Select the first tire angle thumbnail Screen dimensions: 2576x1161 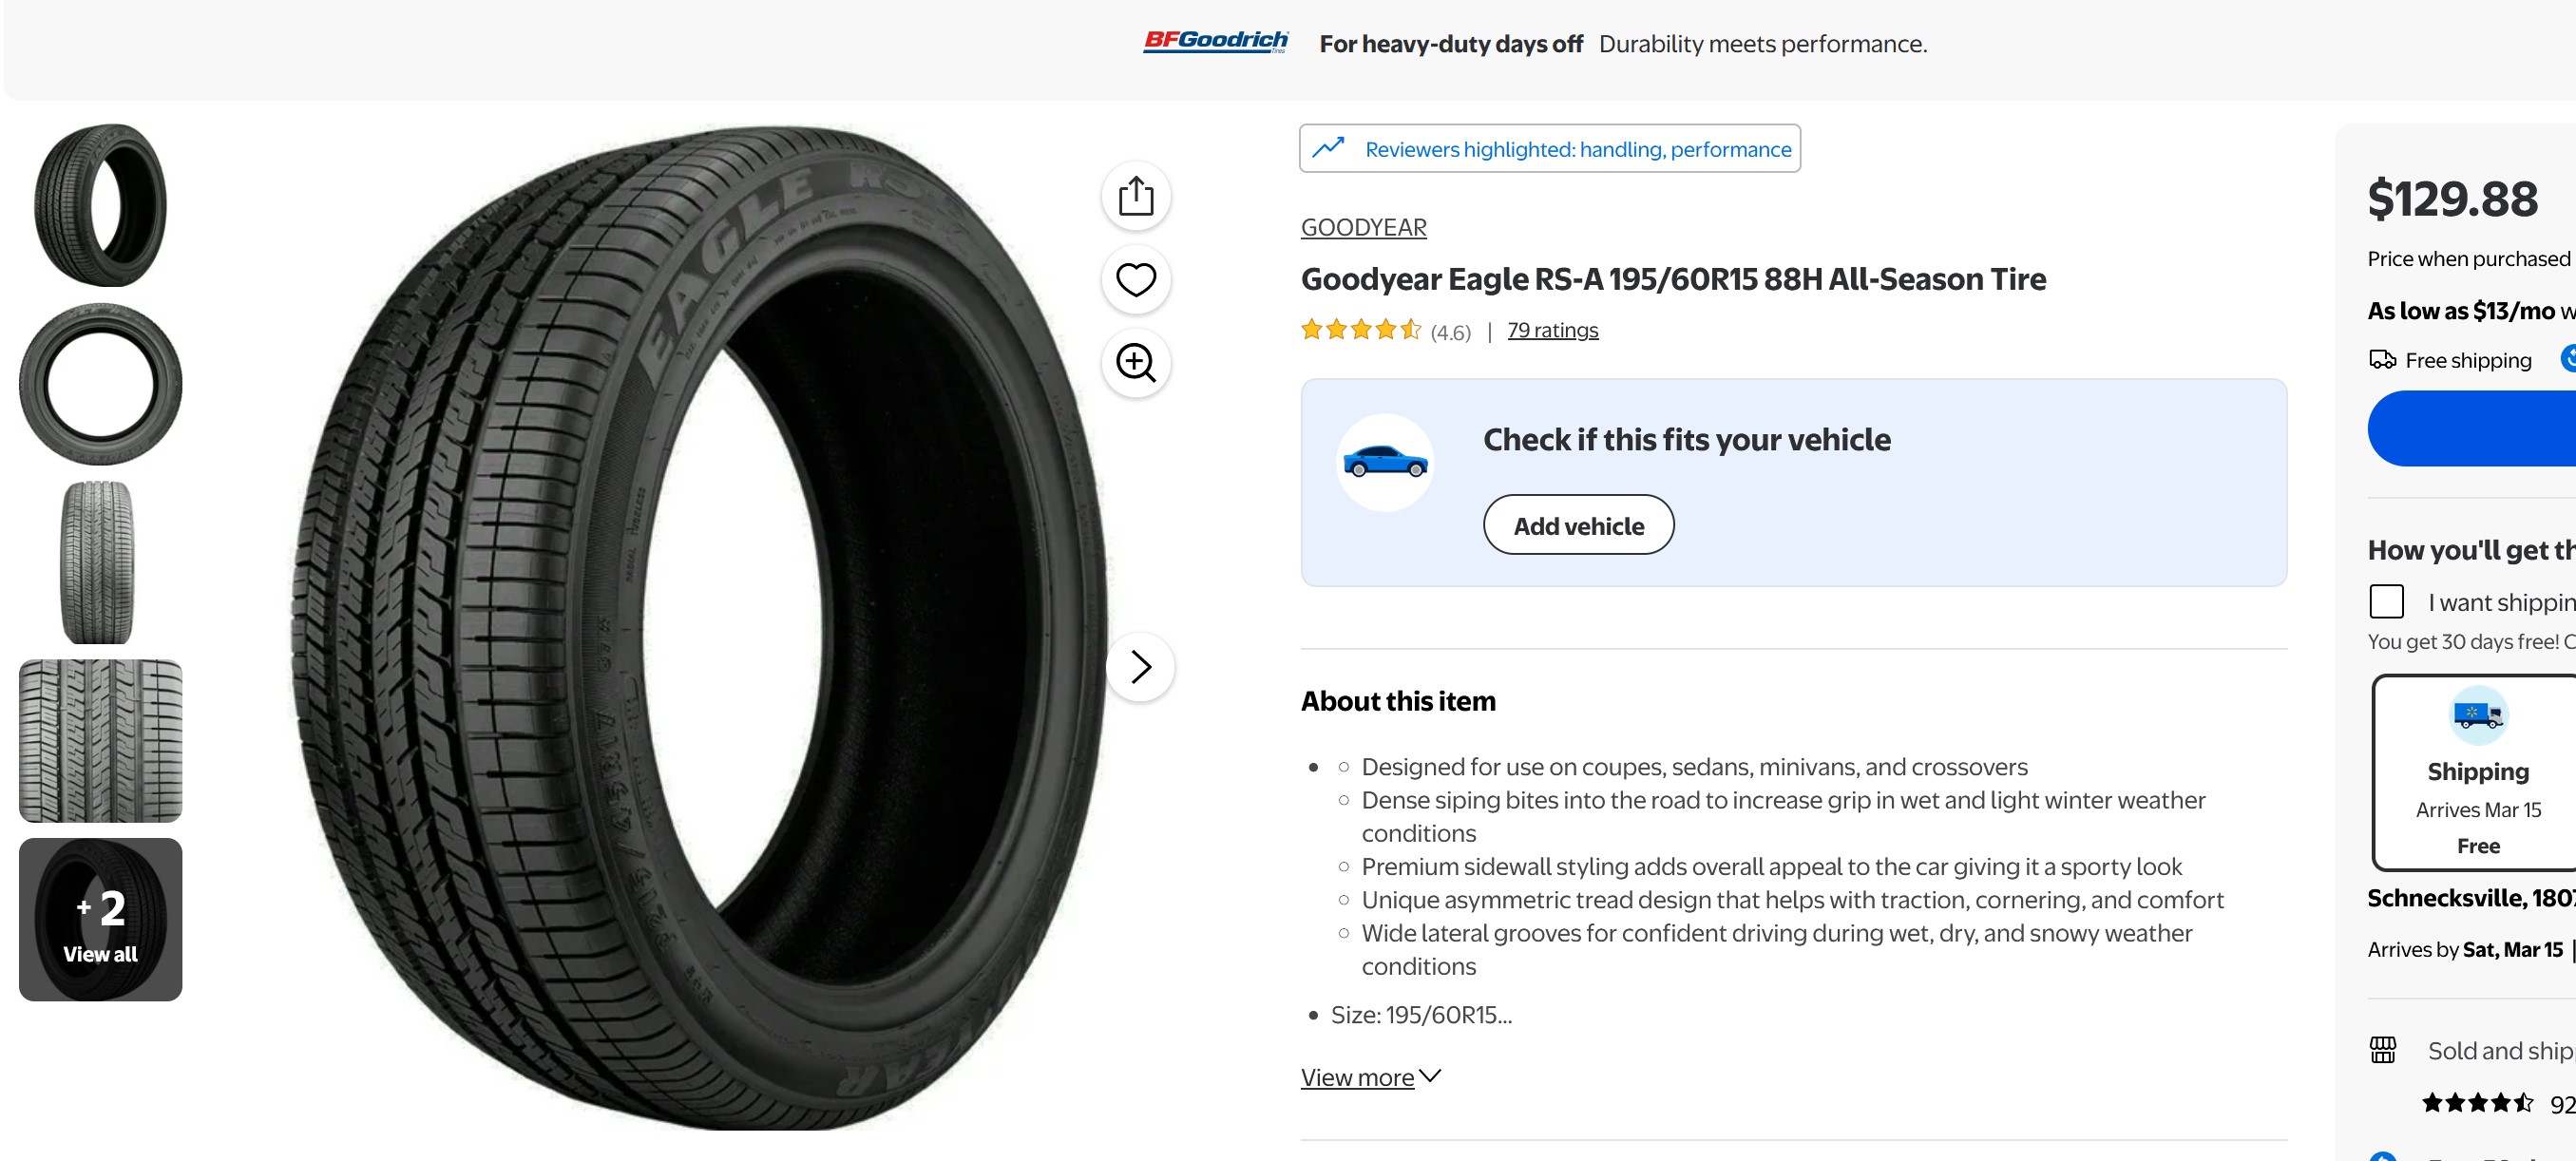(x=101, y=205)
